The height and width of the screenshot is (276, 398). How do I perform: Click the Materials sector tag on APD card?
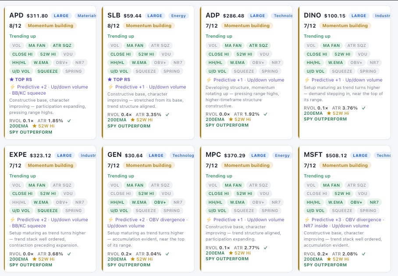(86, 16)
